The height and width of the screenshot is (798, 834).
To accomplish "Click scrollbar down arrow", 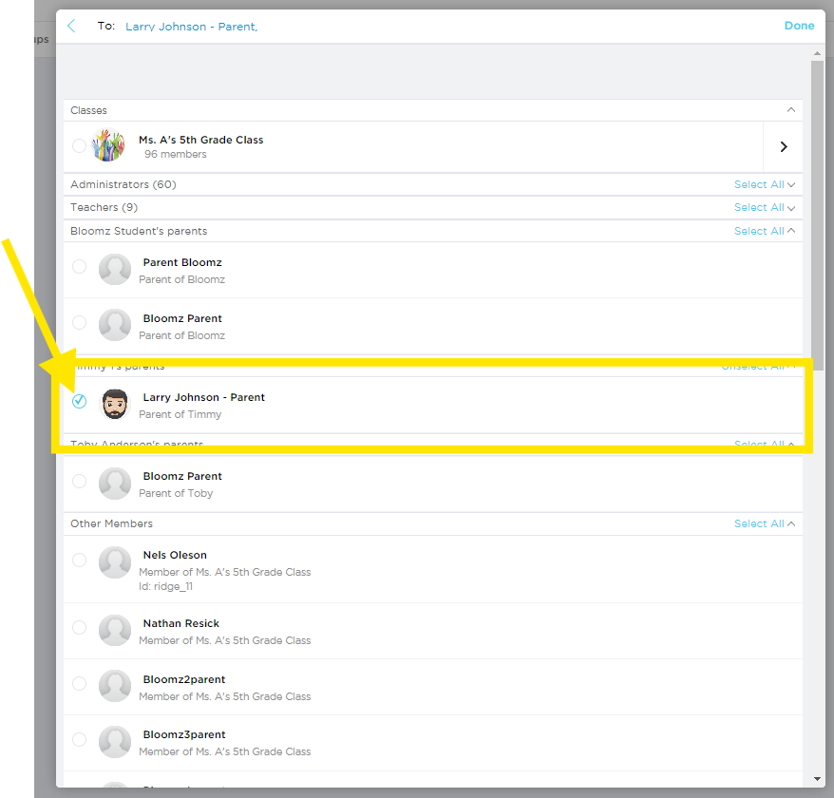I will (x=817, y=779).
